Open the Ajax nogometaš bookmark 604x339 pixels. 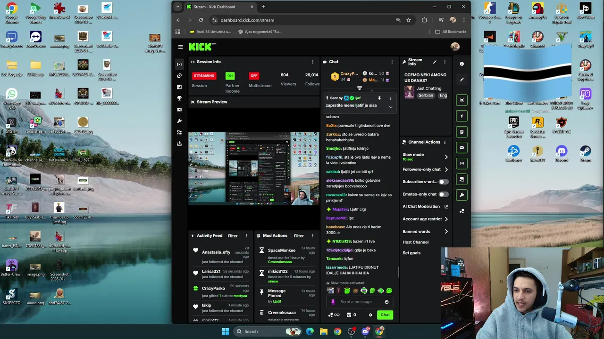pos(260,32)
